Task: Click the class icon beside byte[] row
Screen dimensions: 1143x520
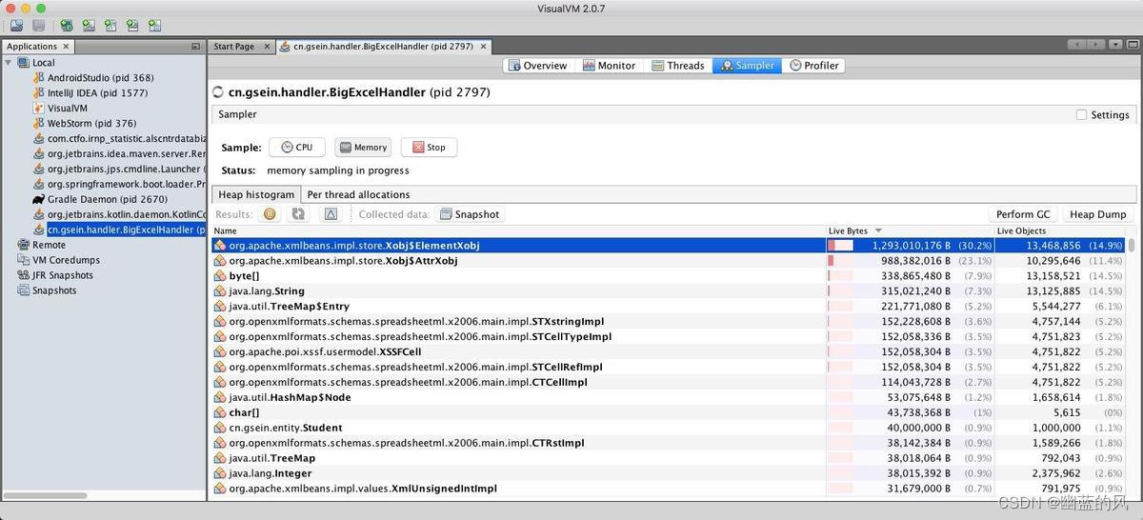Action: click(x=220, y=276)
